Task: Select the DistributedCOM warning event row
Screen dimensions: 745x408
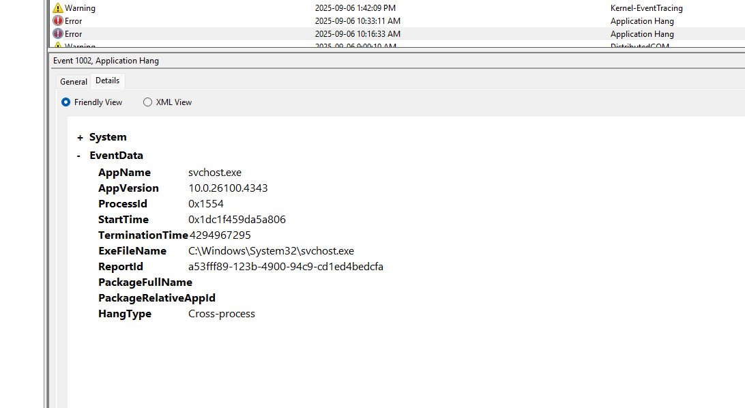Action: click(273, 45)
